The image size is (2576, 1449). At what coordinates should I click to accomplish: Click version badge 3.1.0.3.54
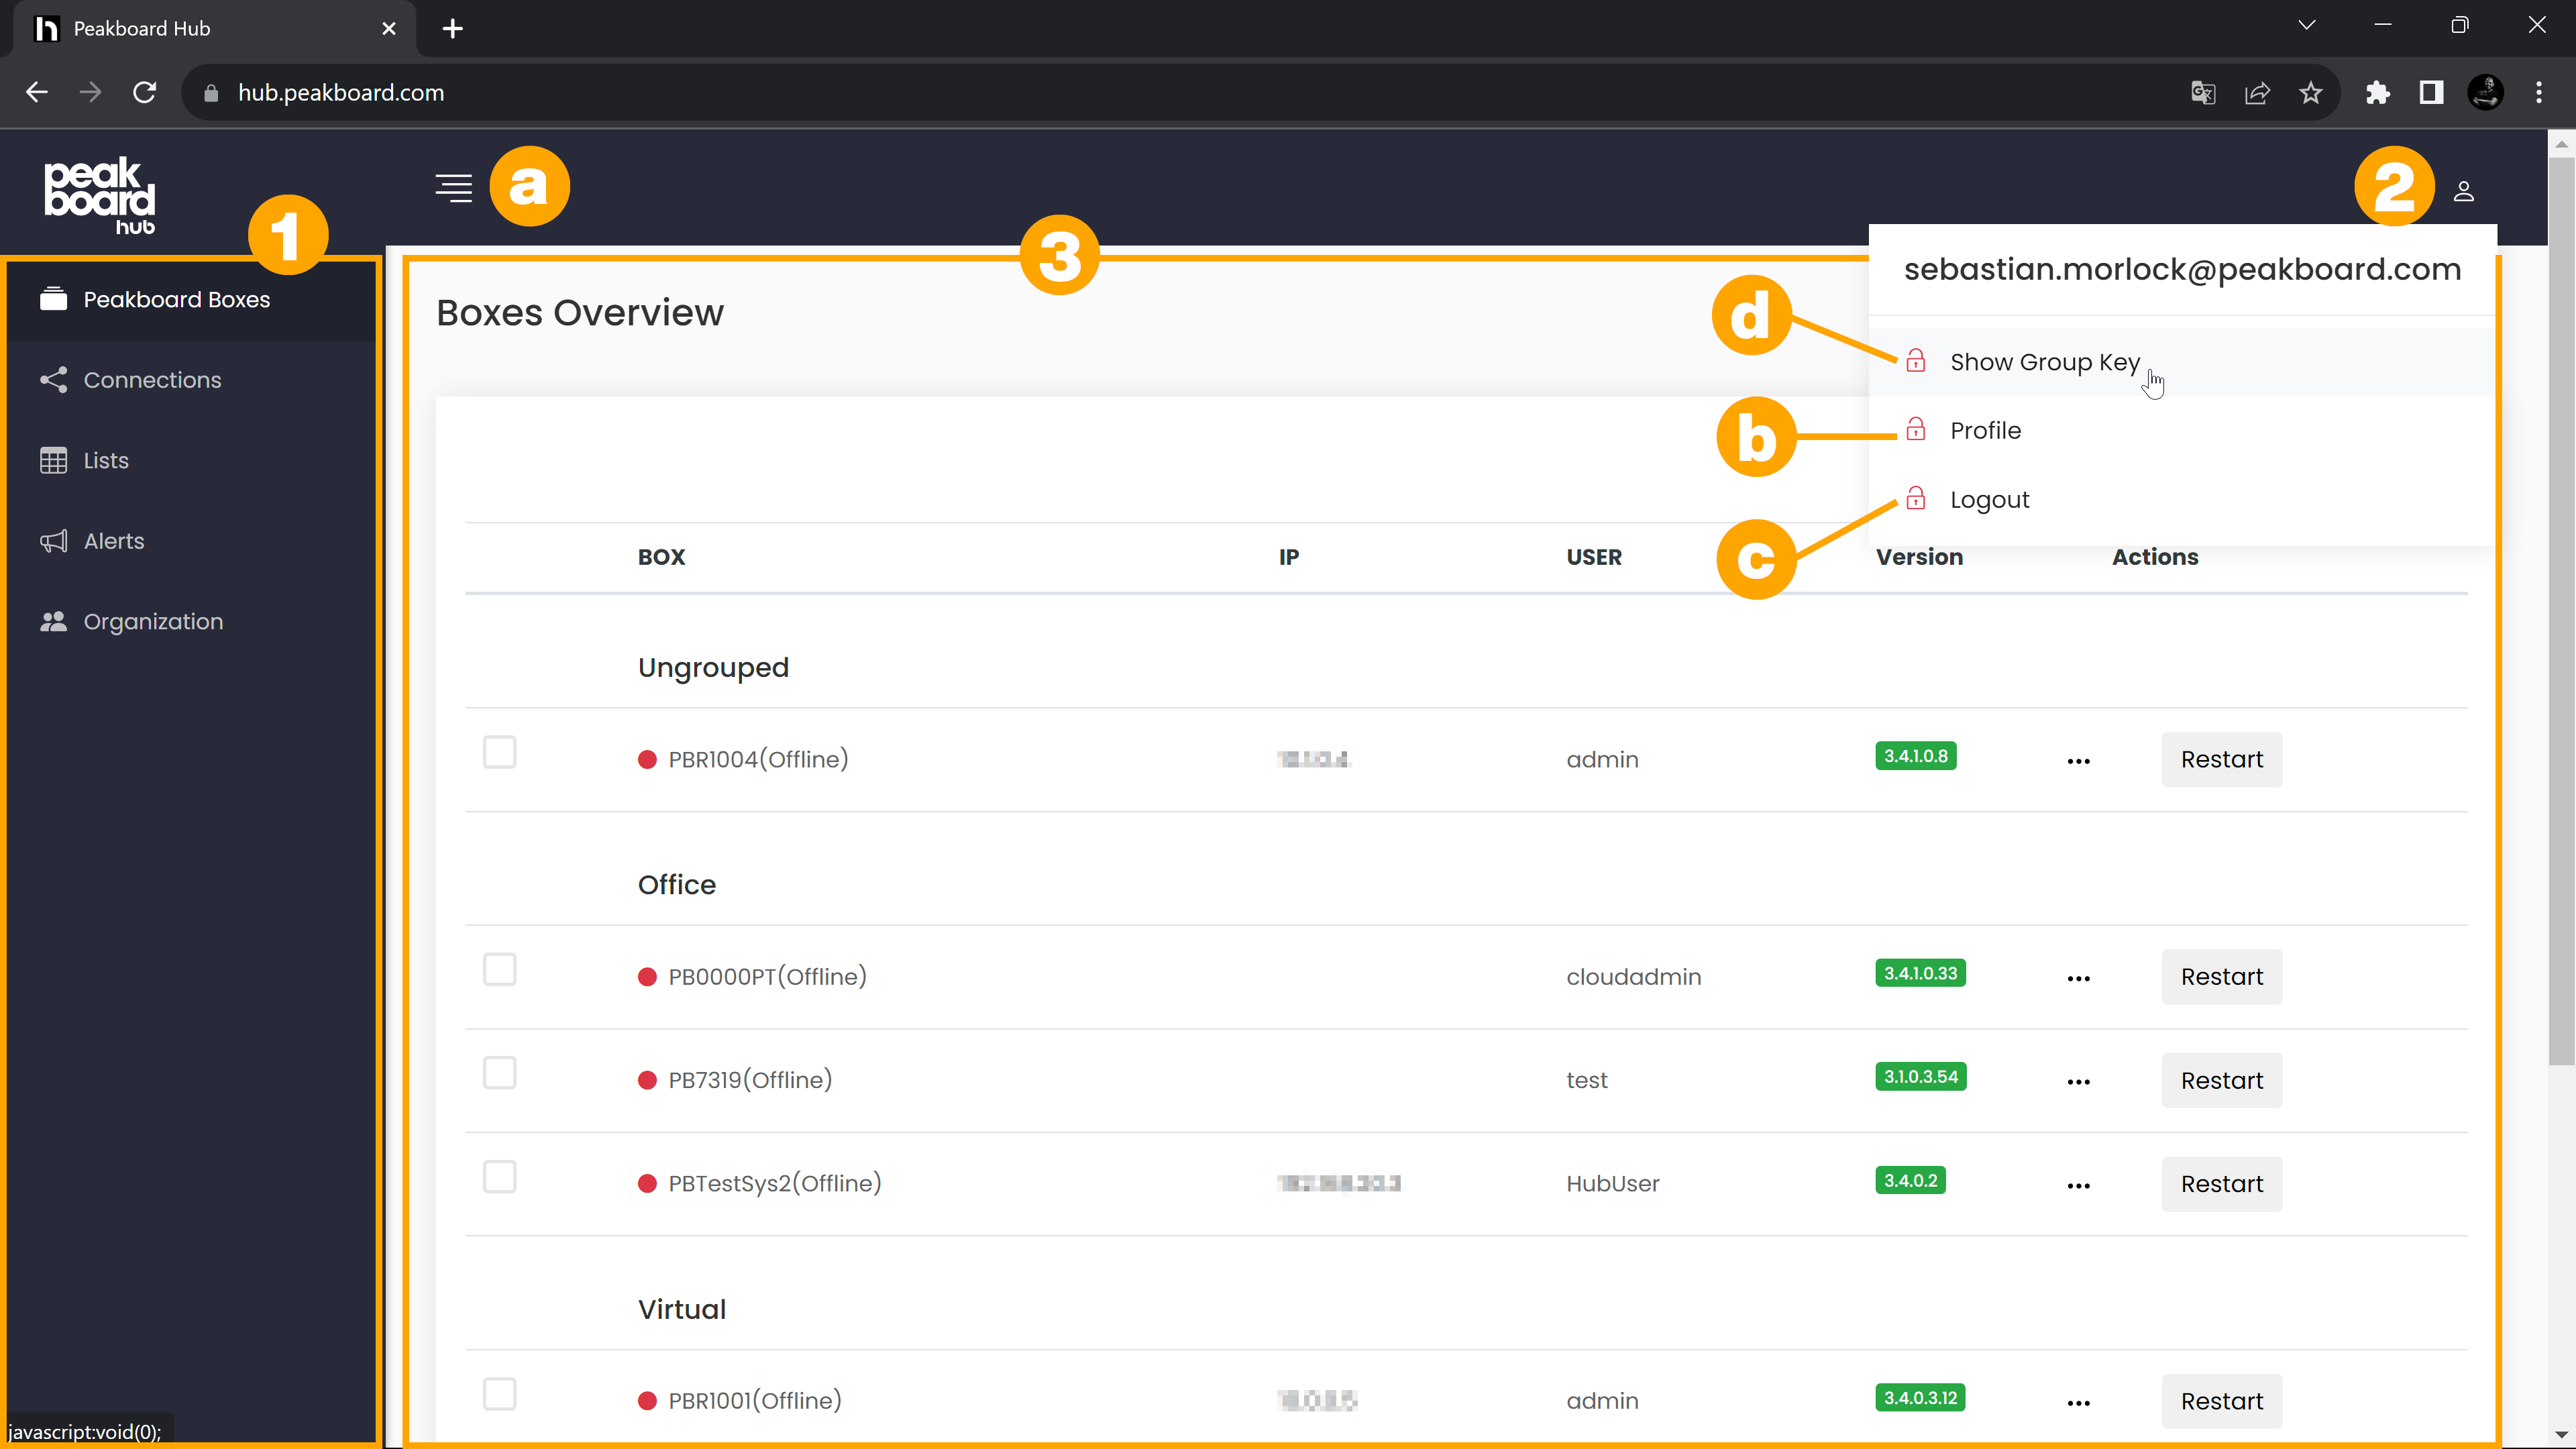pos(1921,1077)
